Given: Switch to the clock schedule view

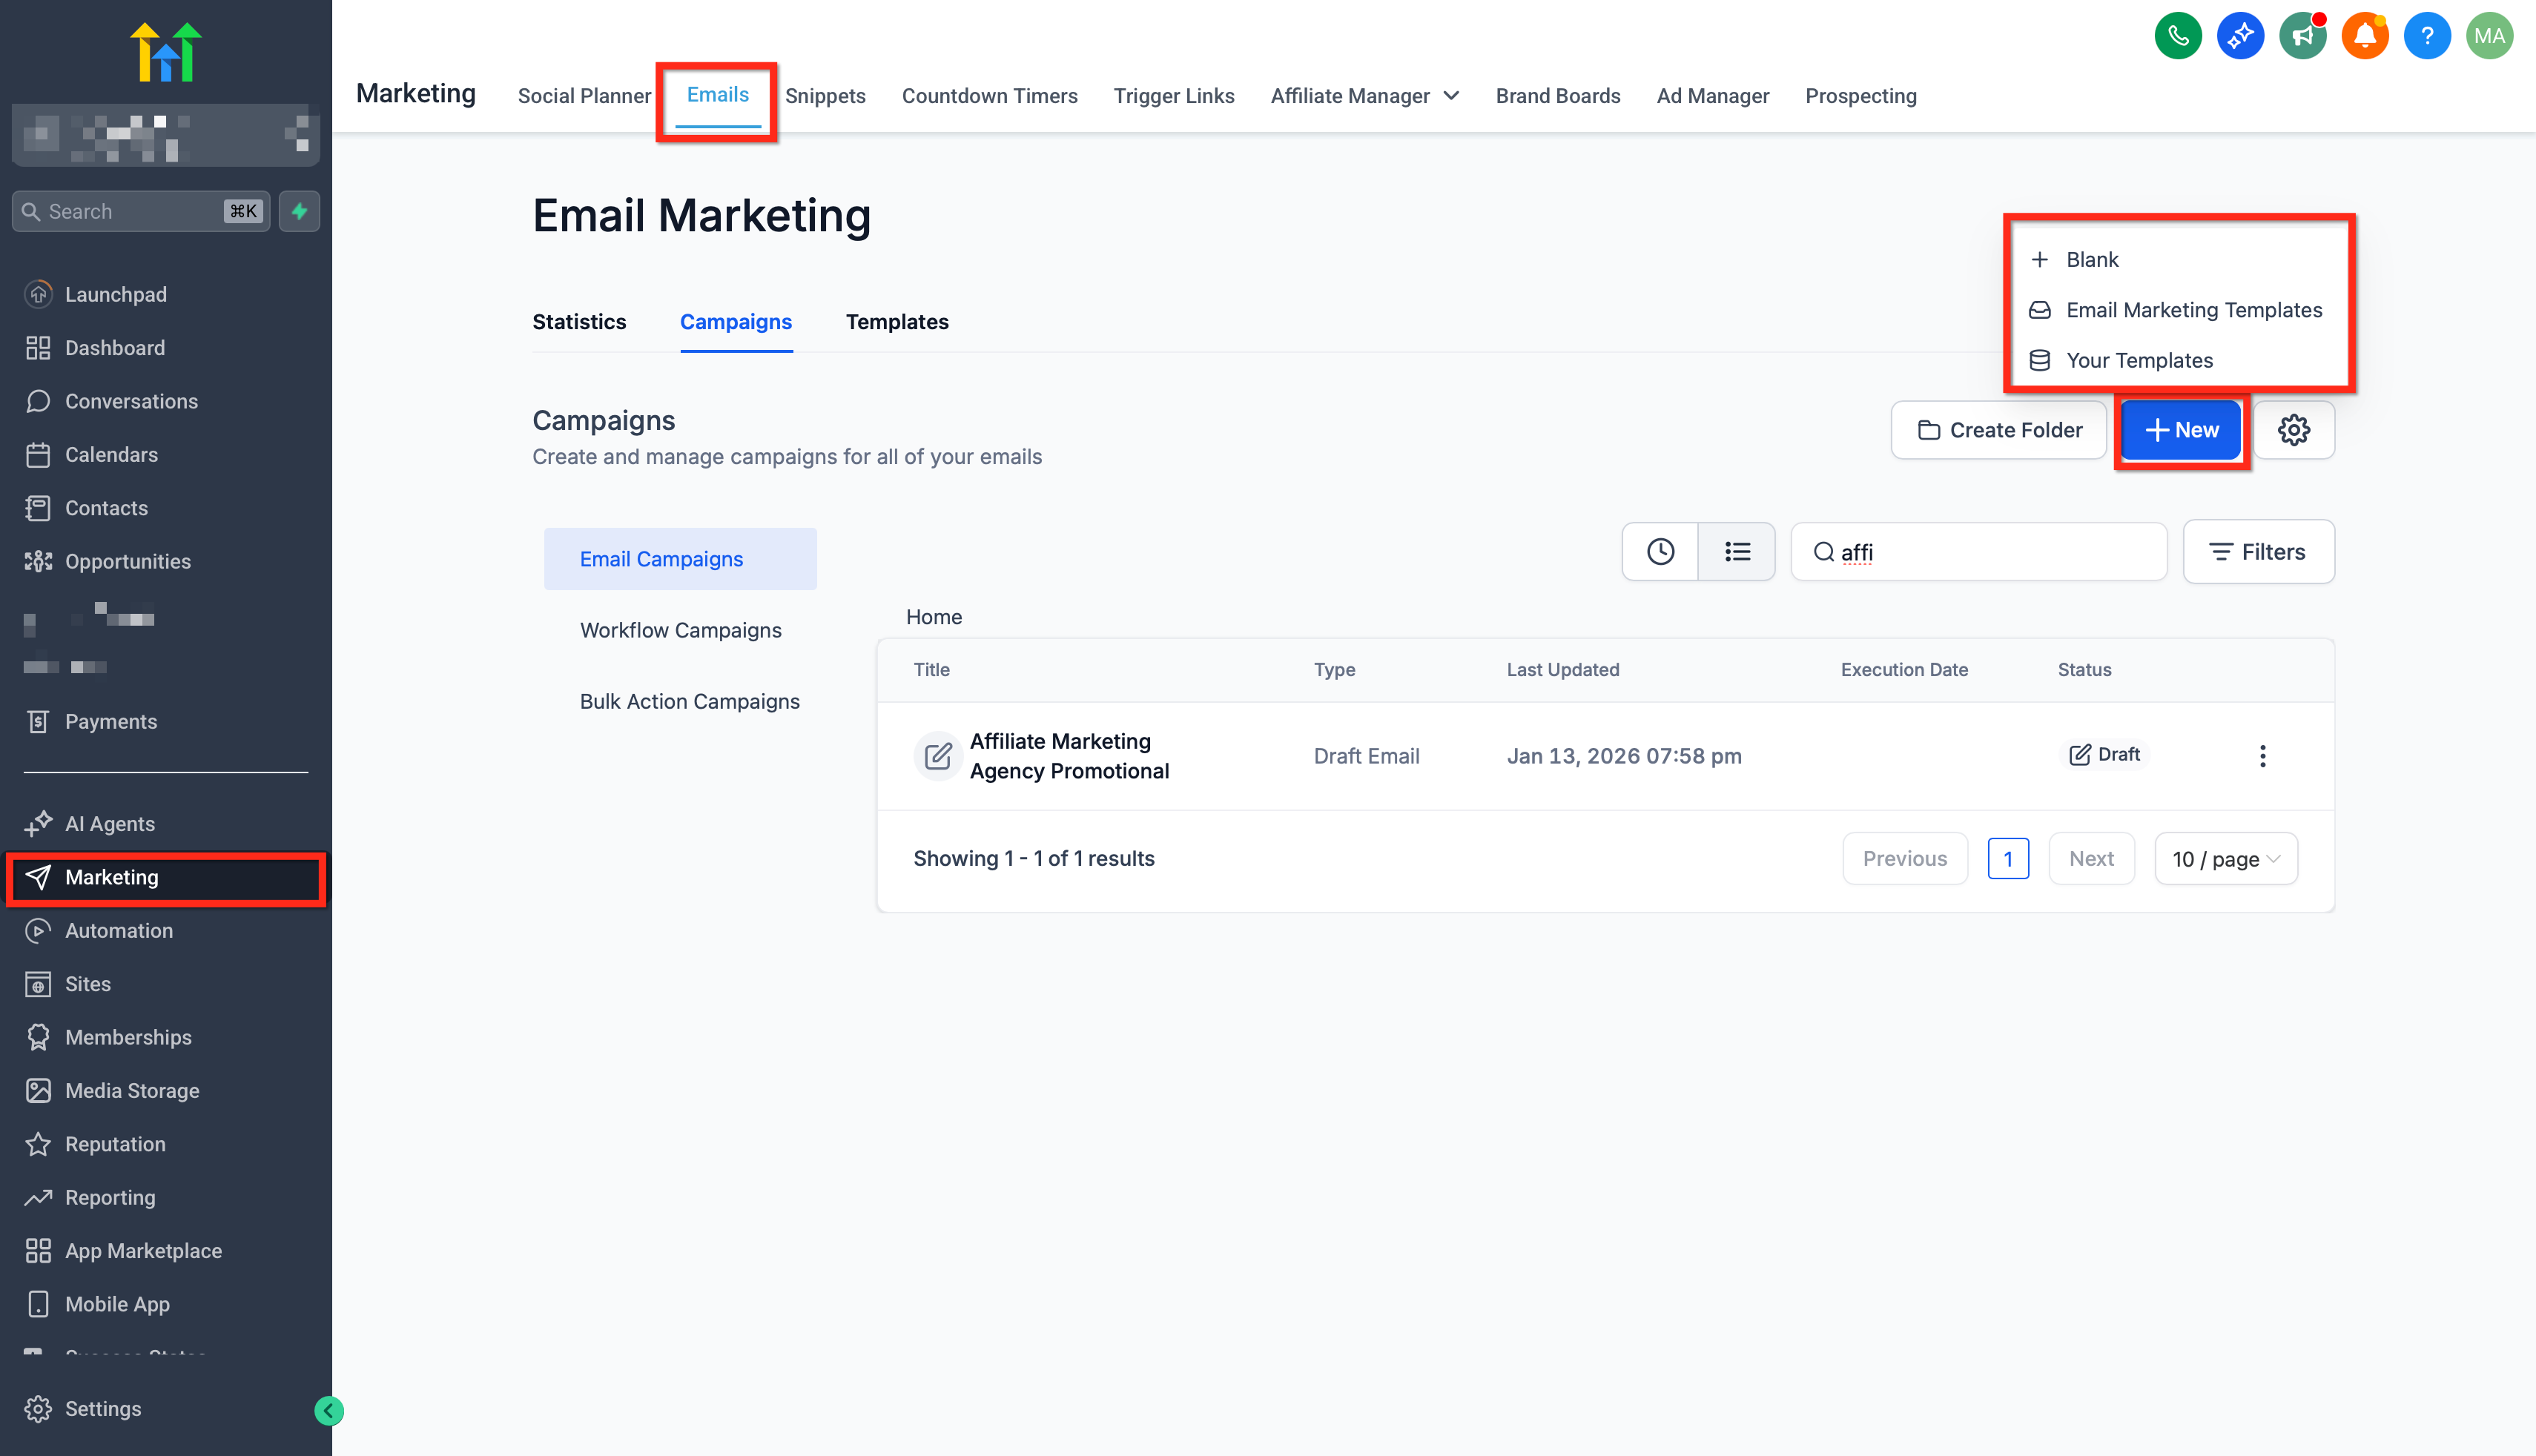Looking at the screenshot, I should tap(1660, 552).
